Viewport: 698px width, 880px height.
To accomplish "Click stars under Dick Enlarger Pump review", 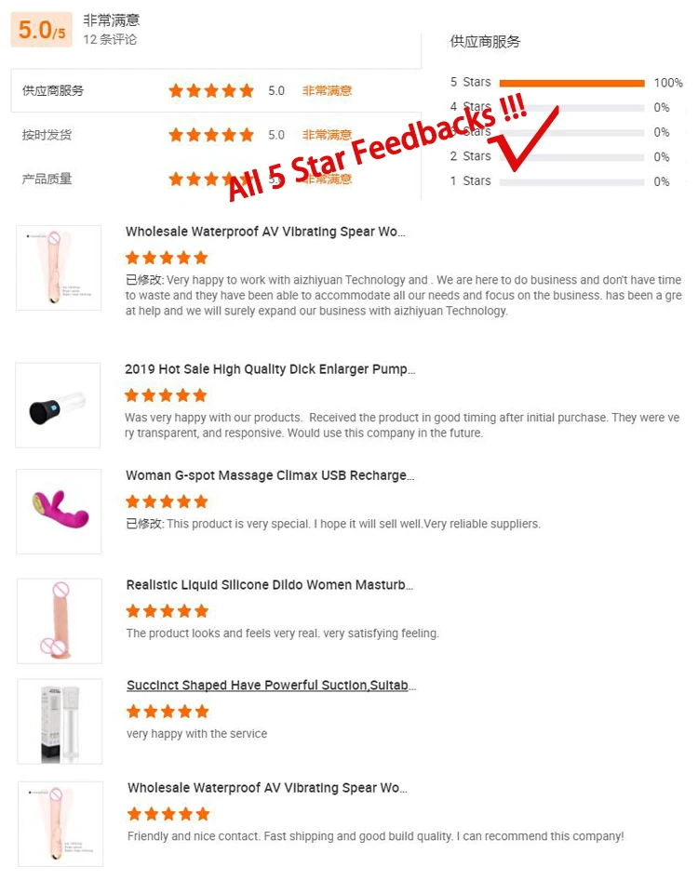I will pyautogui.click(x=166, y=395).
